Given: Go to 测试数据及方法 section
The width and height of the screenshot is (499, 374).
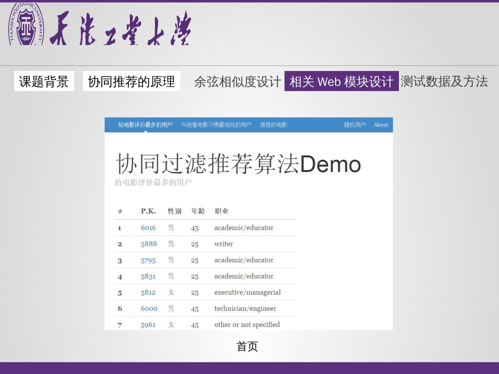Looking at the screenshot, I should click(x=444, y=81).
